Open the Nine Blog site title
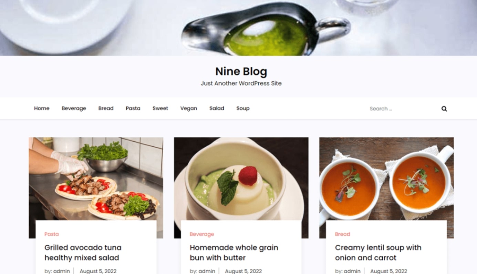The image size is (477, 274). point(241,71)
